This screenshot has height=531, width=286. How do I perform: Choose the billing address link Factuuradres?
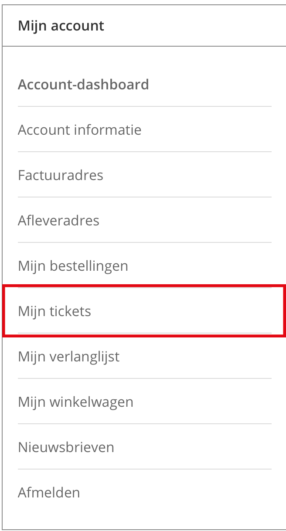(x=61, y=175)
